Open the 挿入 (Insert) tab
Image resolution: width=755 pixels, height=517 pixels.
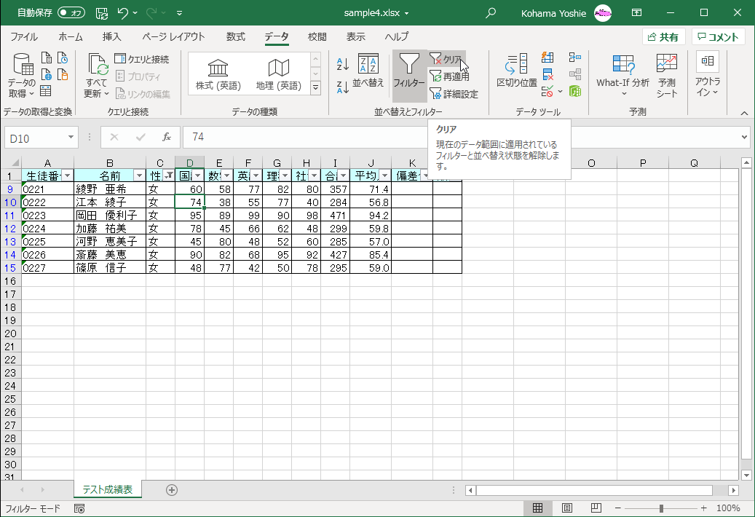click(x=111, y=36)
